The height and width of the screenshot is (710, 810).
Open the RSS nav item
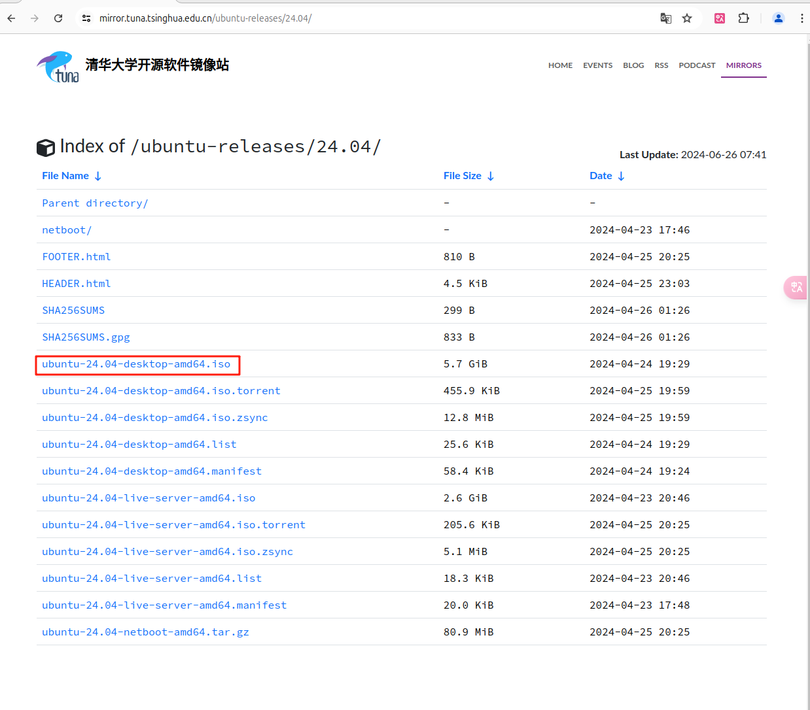(x=661, y=65)
